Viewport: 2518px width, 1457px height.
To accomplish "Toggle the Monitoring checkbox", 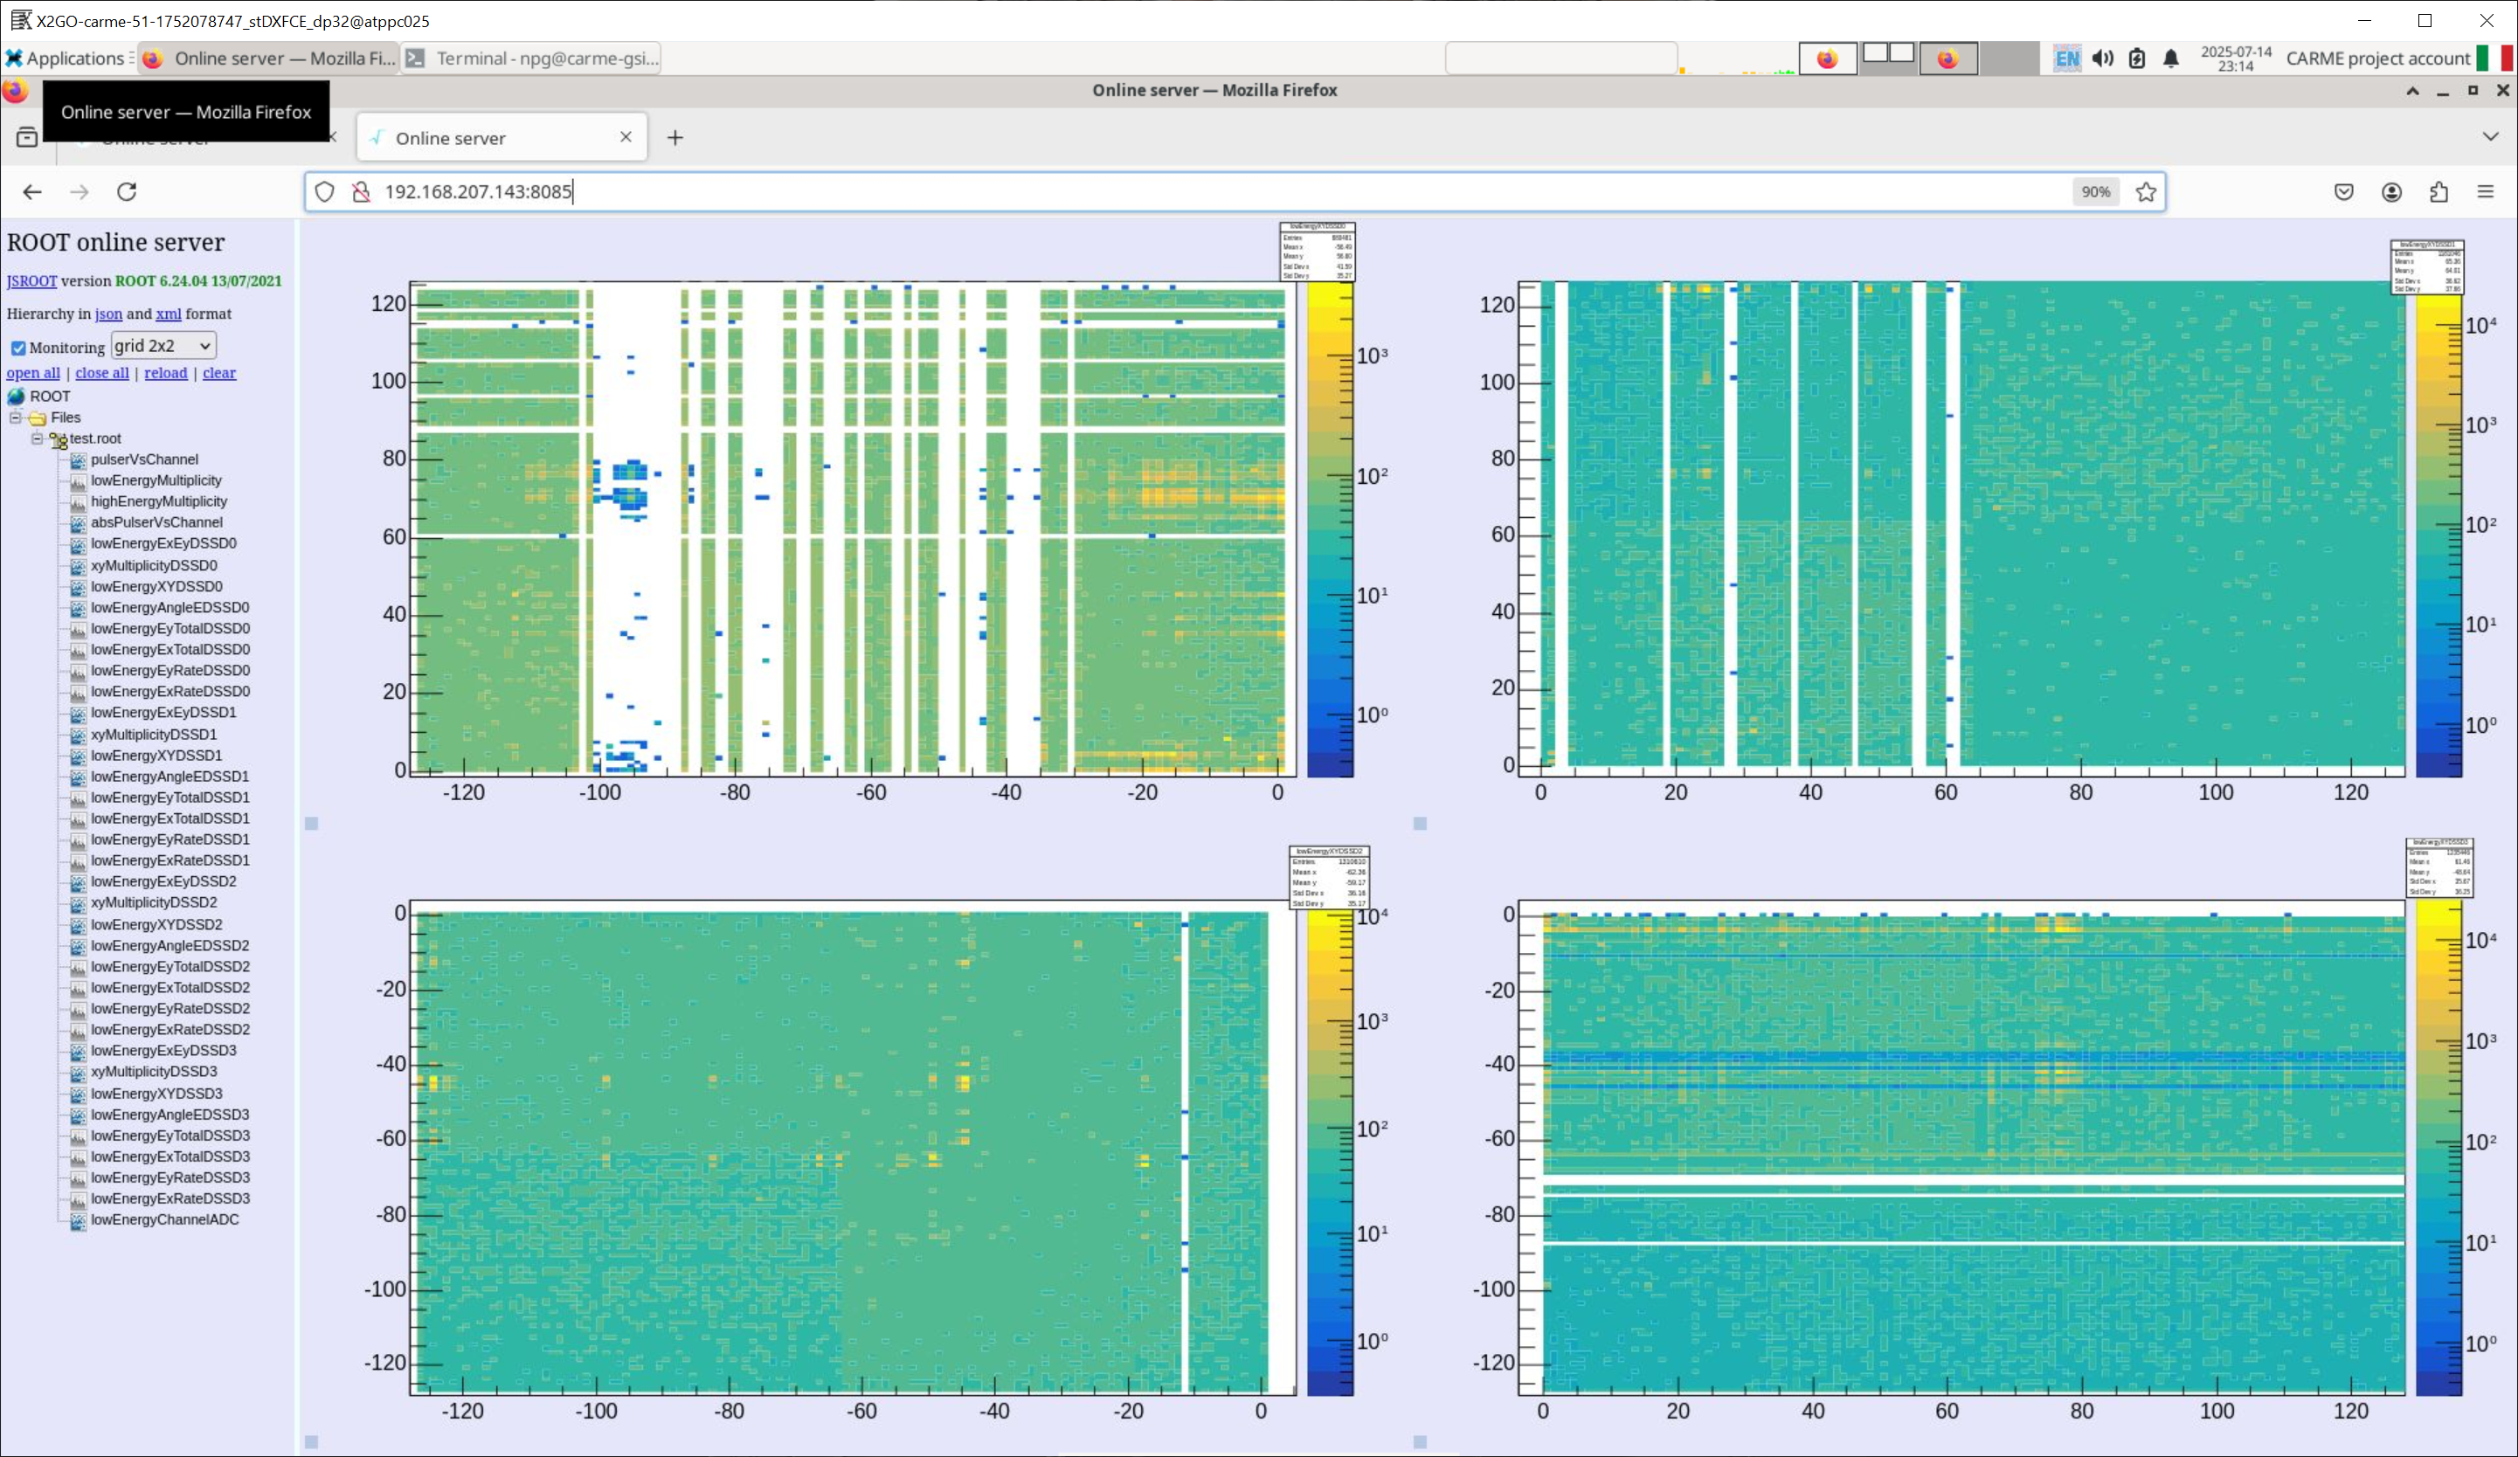I will point(18,348).
